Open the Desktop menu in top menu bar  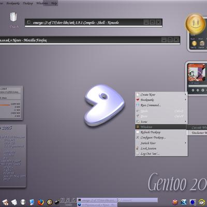(x=28, y=3)
